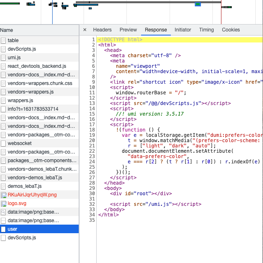Select the wrappers.js request

click(39, 100)
